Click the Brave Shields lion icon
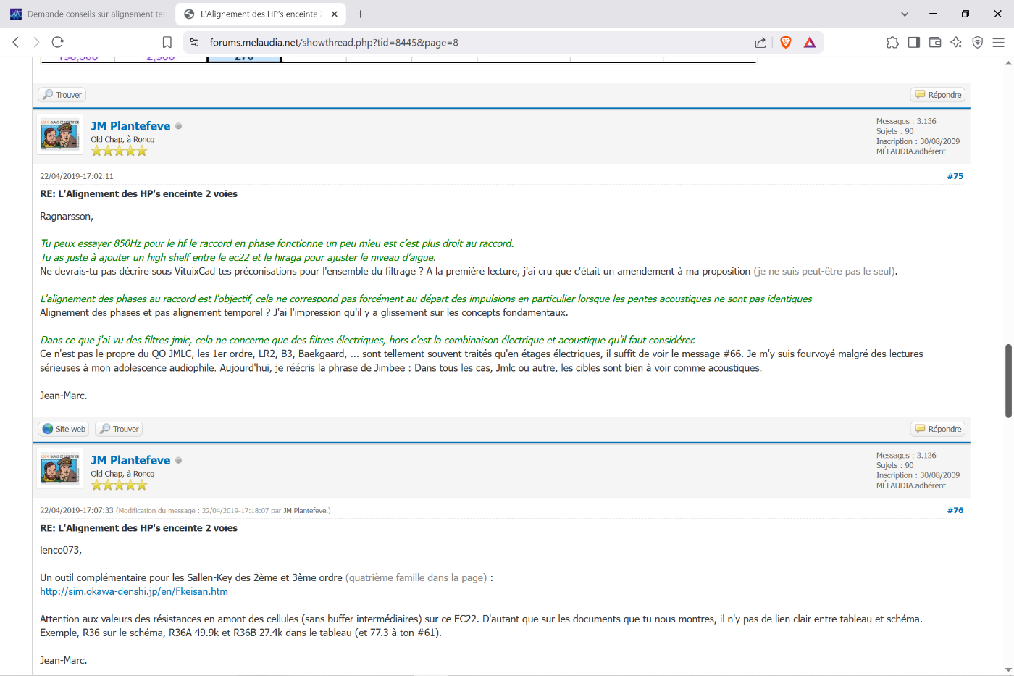Screen dimensions: 1014x676 786,43
